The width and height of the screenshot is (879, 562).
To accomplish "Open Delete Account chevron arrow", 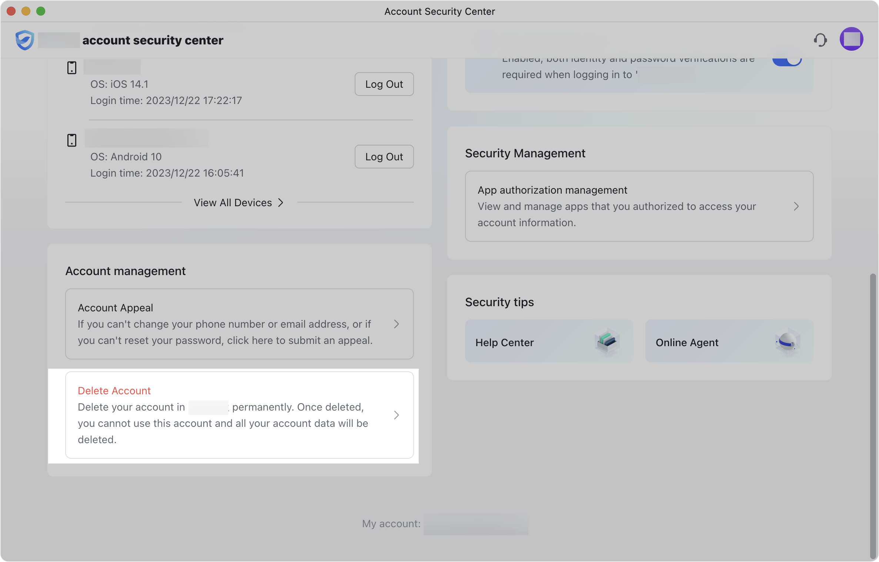I will (396, 415).
